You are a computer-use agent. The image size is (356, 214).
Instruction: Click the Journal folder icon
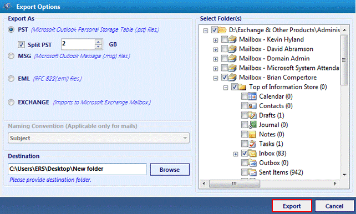pyautogui.click(x=252, y=125)
